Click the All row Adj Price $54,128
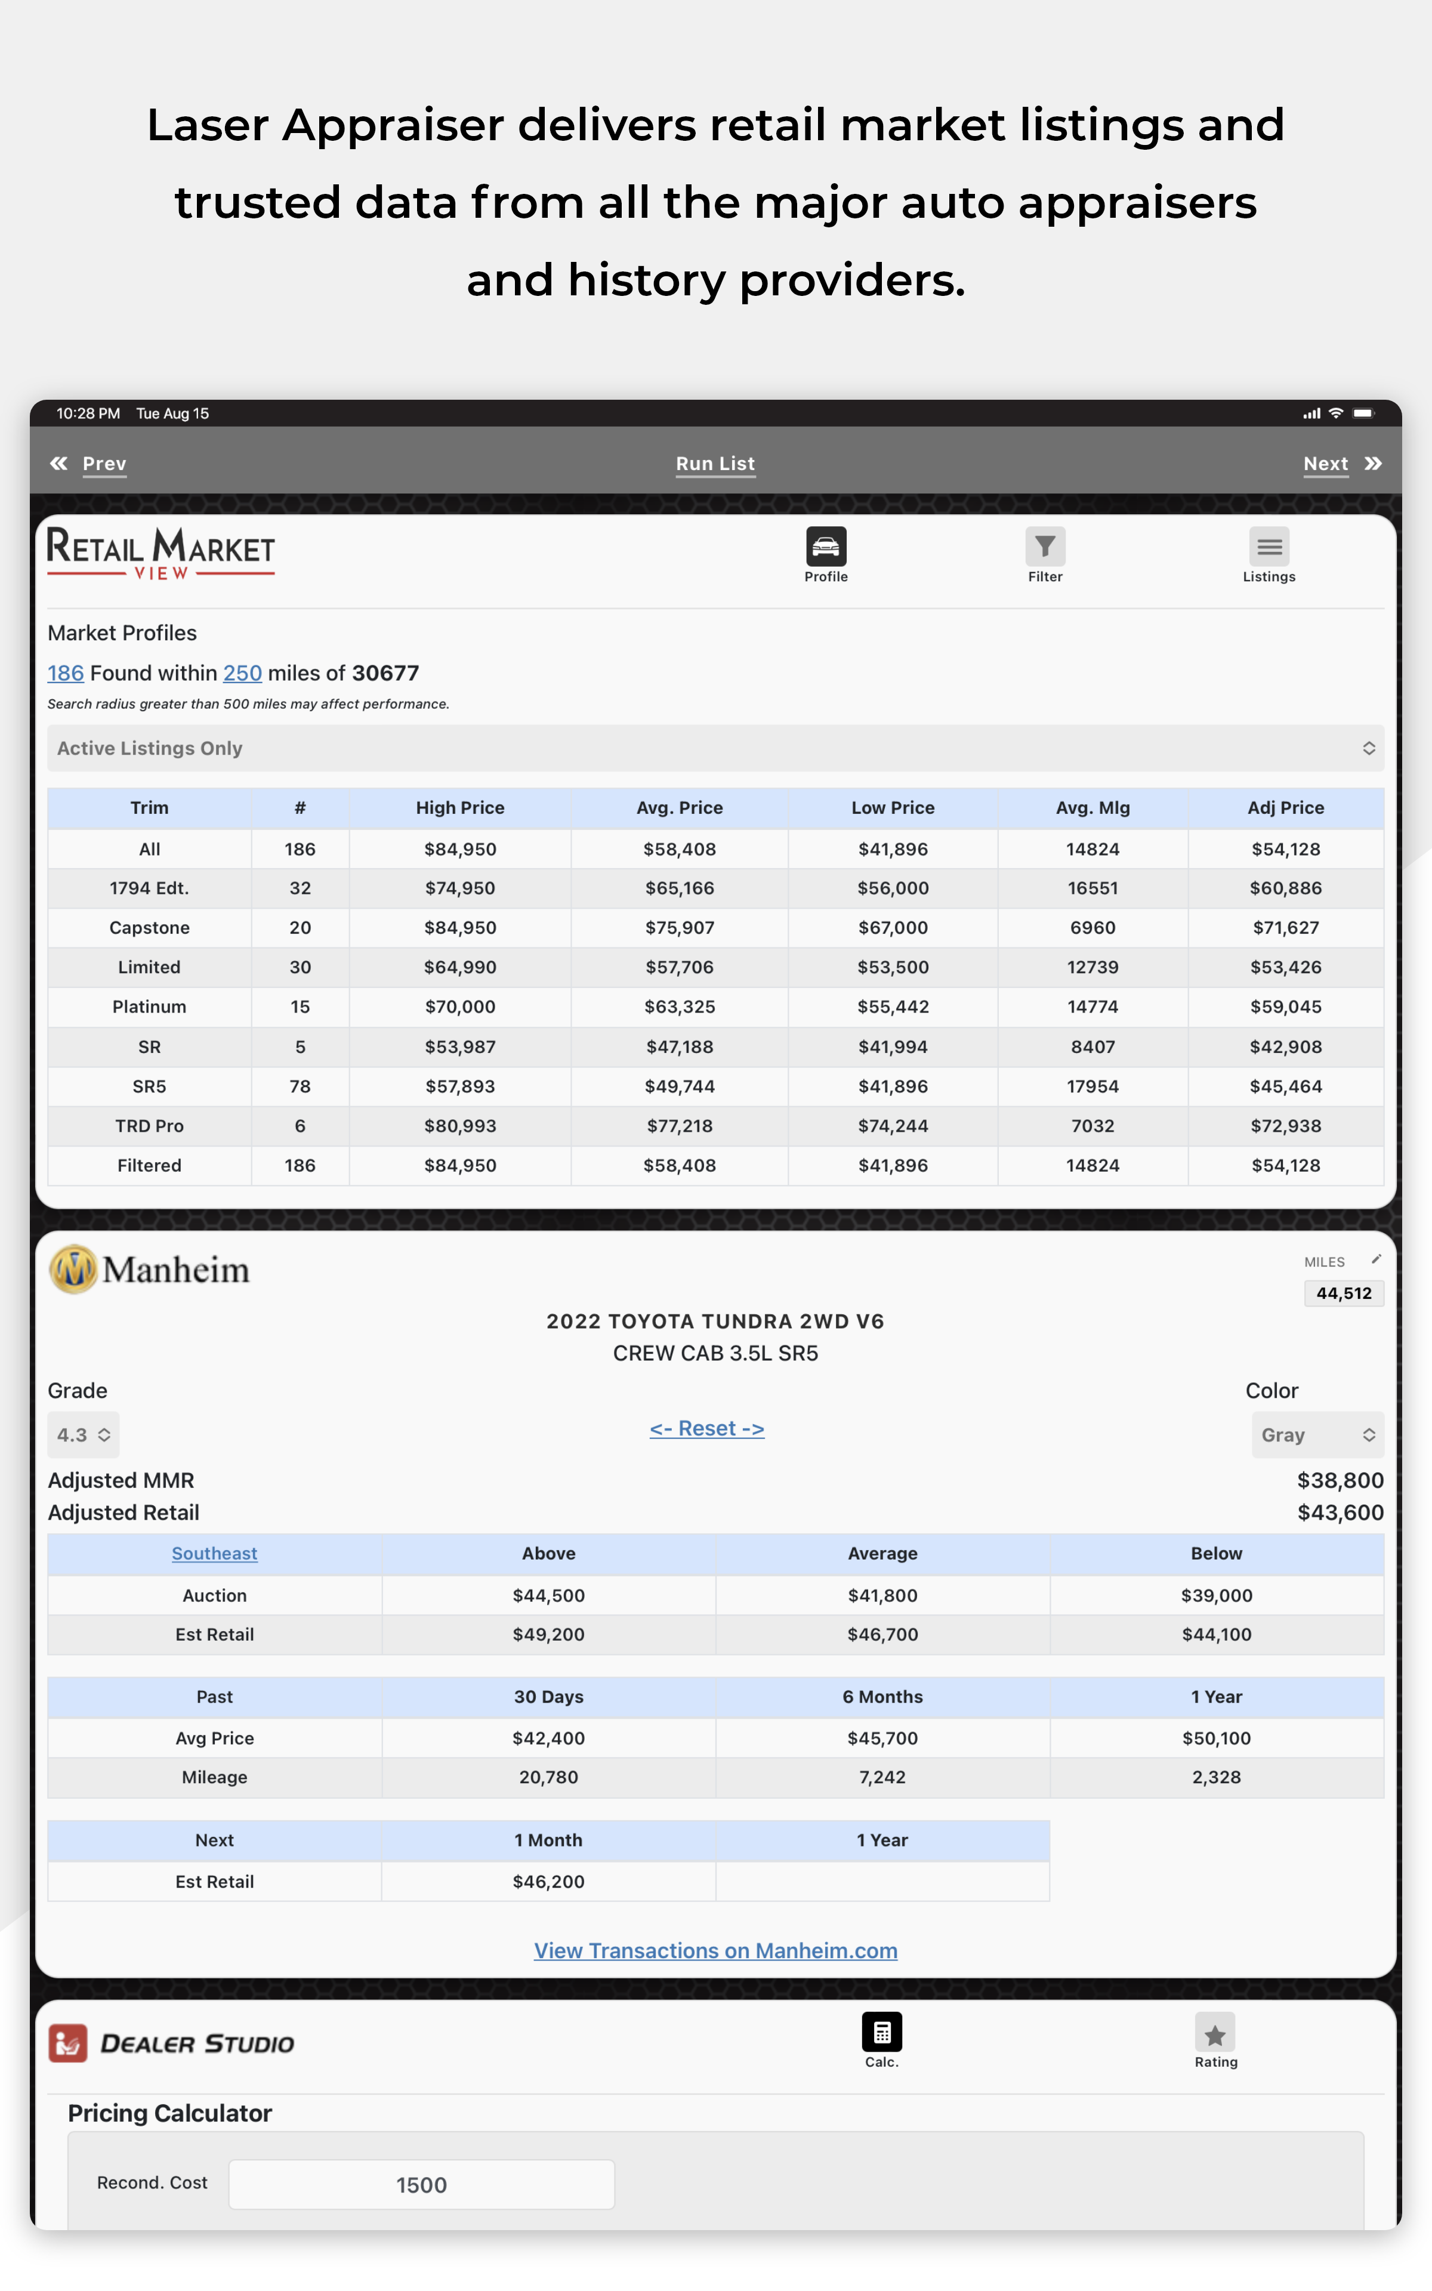The height and width of the screenshot is (2291, 1432). pyautogui.click(x=1285, y=849)
